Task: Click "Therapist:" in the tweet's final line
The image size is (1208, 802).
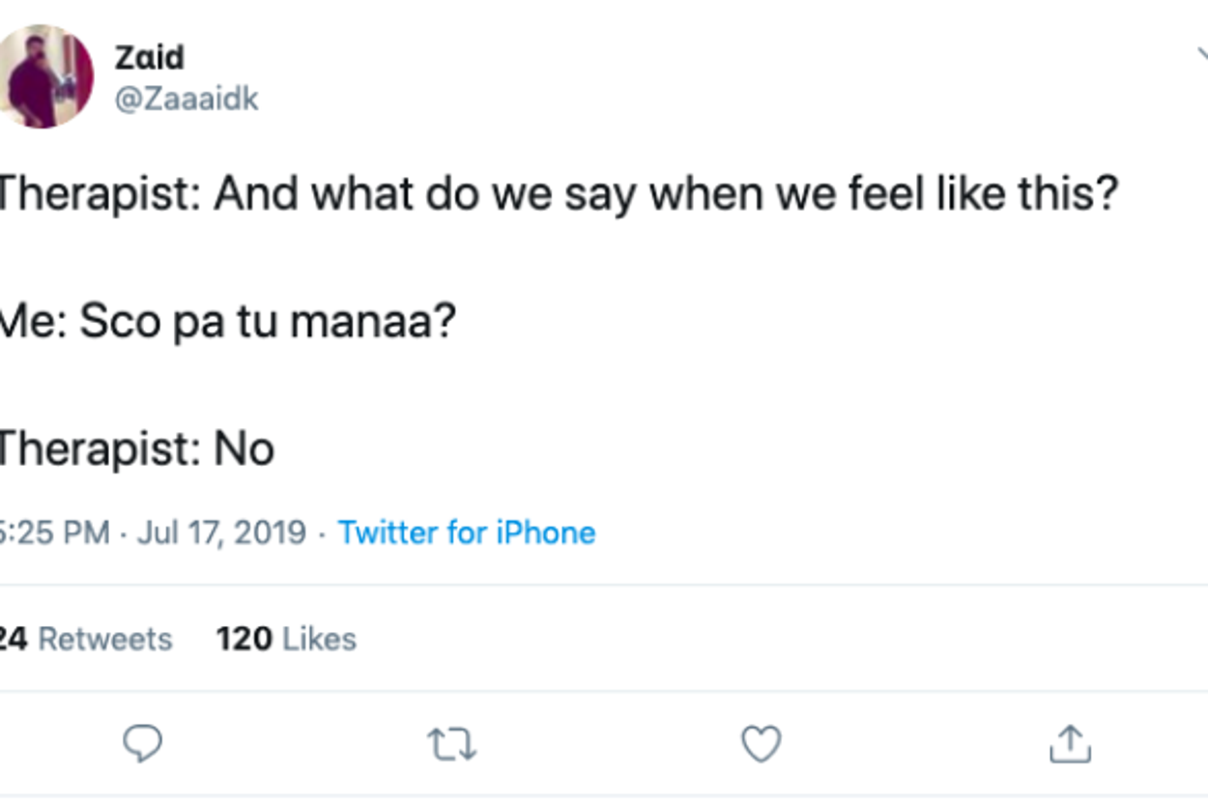Action: coord(97,449)
